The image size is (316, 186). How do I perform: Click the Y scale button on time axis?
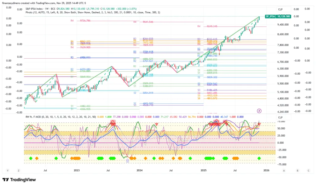[8, 170]
